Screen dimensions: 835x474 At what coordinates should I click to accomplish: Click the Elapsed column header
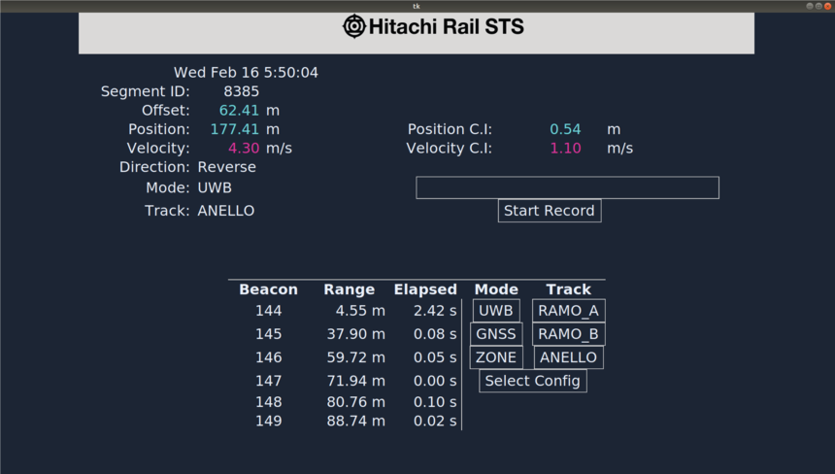coord(425,289)
